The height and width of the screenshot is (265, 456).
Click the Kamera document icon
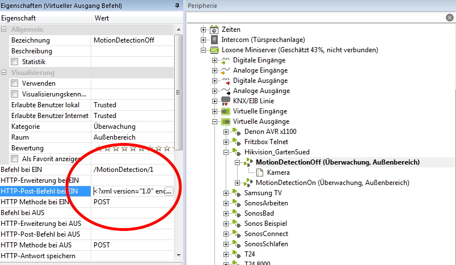(259, 173)
